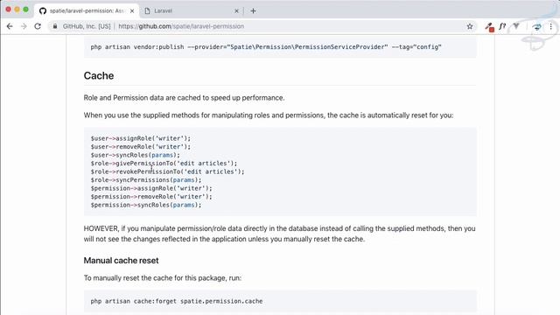Close the spatie/laravel-permission tab

pos(132,11)
